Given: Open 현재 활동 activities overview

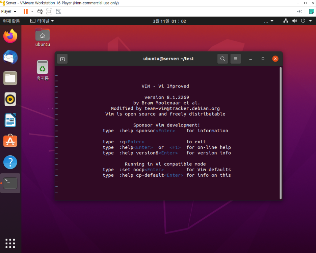Looking at the screenshot, I should tap(11, 21).
